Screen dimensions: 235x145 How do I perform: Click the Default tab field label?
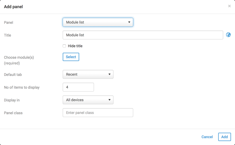coord(13,75)
